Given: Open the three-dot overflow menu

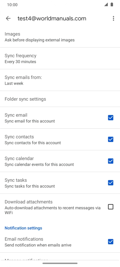Looking at the screenshot, I should 113,19.
